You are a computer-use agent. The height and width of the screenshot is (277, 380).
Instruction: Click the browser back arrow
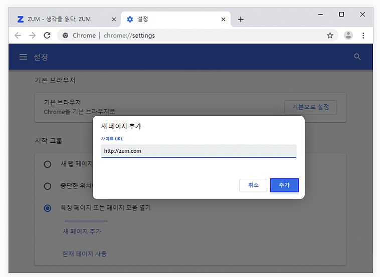click(x=18, y=36)
